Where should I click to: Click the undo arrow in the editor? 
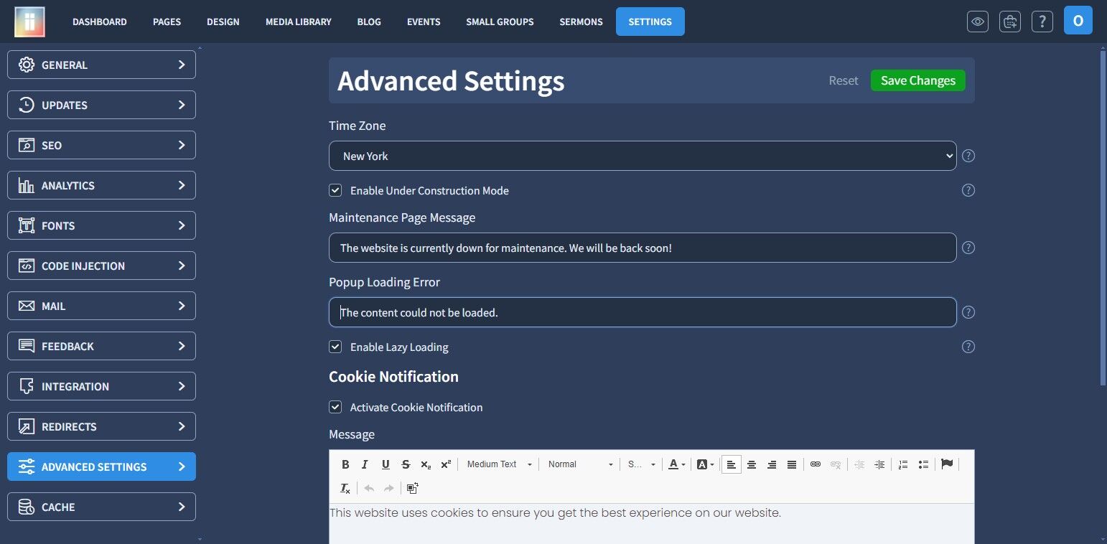tap(369, 488)
